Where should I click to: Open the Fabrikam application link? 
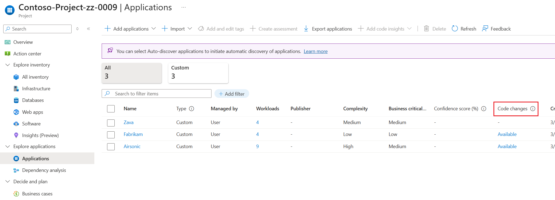(133, 134)
